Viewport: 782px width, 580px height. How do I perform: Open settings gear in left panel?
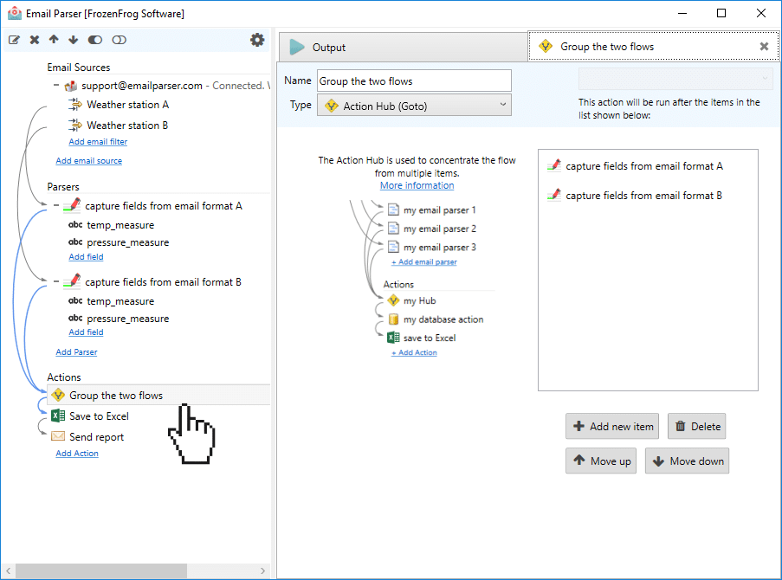257,40
